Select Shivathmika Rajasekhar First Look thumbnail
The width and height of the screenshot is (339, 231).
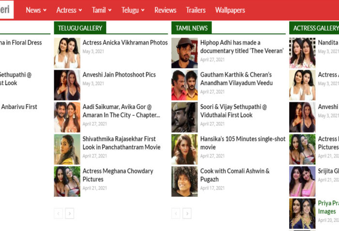(x=67, y=149)
